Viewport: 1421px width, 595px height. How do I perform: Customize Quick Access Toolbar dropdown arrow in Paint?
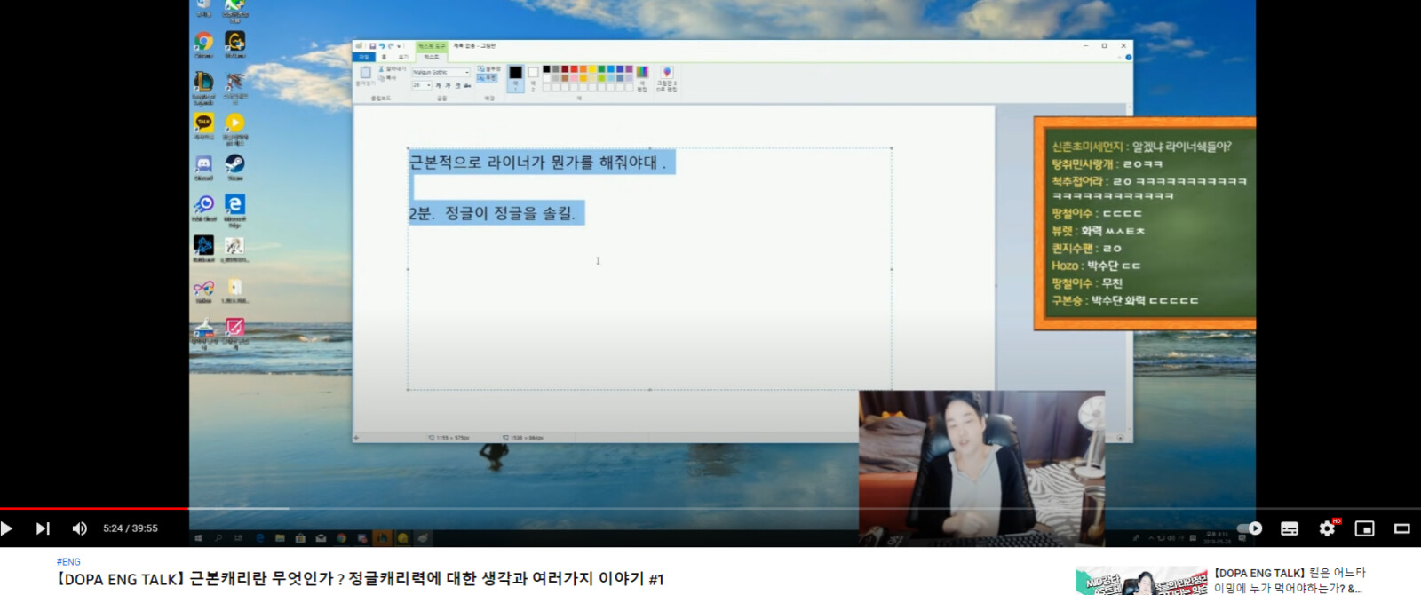pos(399,46)
